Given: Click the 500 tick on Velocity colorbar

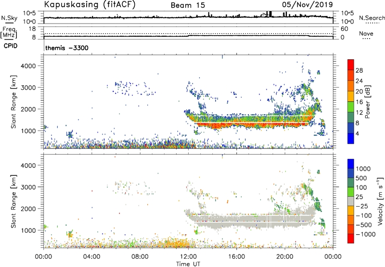Looking at the screenshot, I should [x=362, y=178].
